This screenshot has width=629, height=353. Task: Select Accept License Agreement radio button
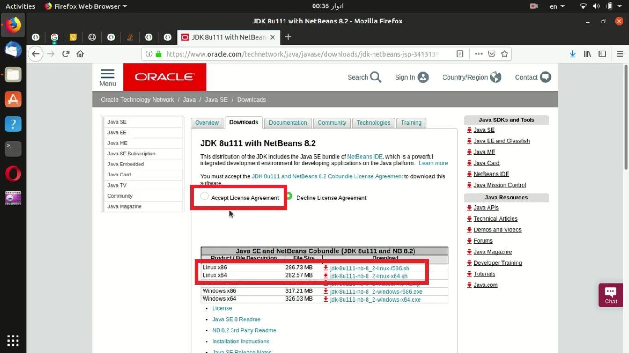click(204, 196)
